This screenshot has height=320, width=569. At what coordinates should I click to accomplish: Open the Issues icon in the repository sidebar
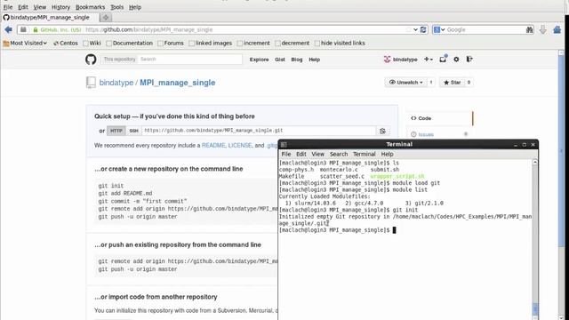[x=413, y=134]
